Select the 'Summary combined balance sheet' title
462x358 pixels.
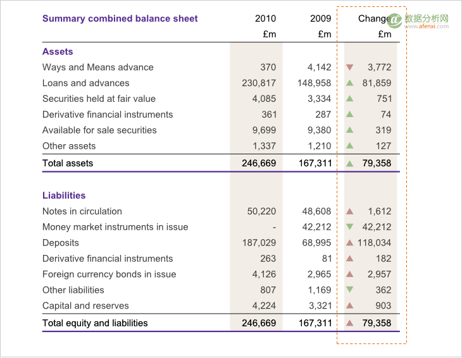pos(120,18)
